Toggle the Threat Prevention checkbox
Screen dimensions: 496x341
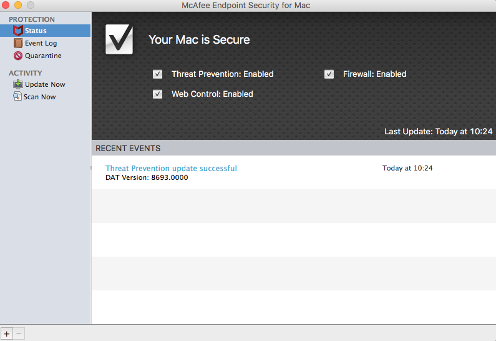point(158,74)
